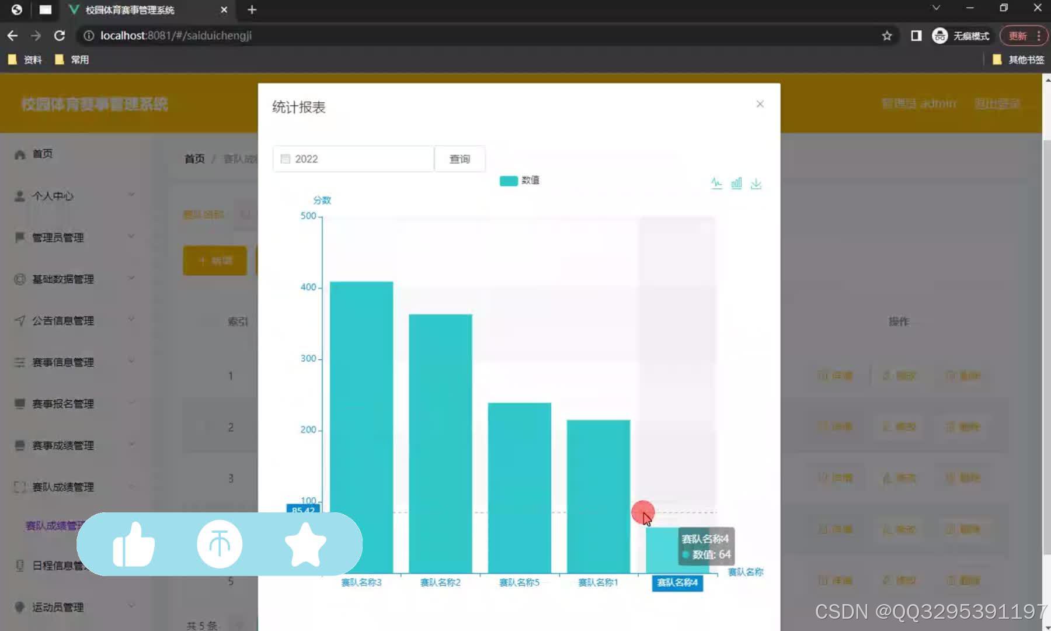Bookmark this page with the star icon
The height and width of the screenshot is (631, 1051).
point(887,36)
